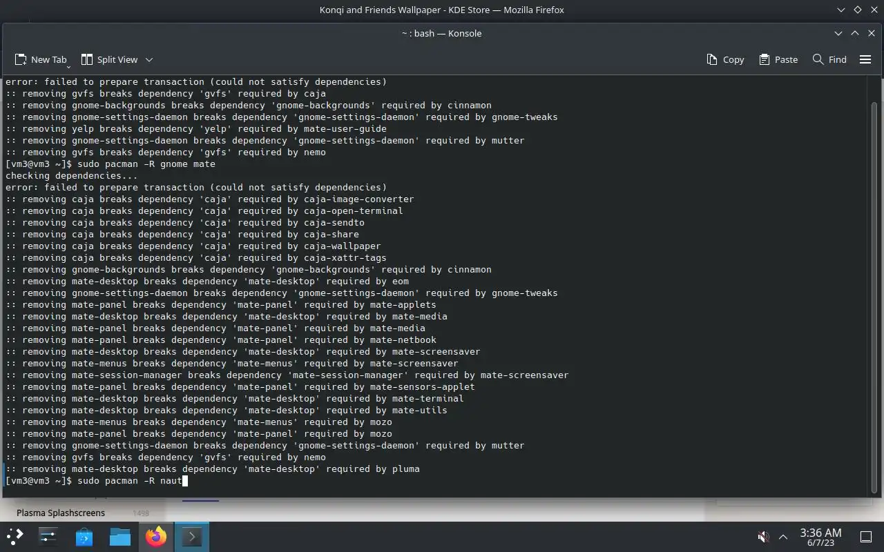The width and height of the screenshot is (884, 552).
Task: Select the Konsole taskbar entry
Action: pyautogui.click(x=191, y=536)
